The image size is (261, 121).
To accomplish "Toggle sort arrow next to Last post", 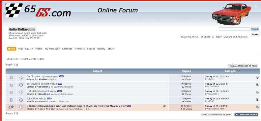I will coord(238,71).
